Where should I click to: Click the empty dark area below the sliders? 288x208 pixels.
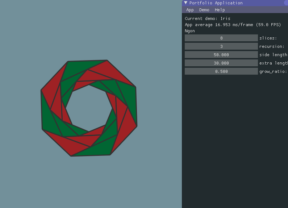pos(235,145)
